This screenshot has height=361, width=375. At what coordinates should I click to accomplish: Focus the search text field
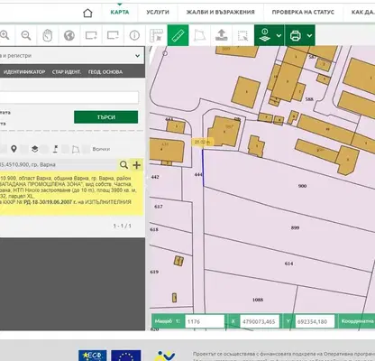pos(69,97)
